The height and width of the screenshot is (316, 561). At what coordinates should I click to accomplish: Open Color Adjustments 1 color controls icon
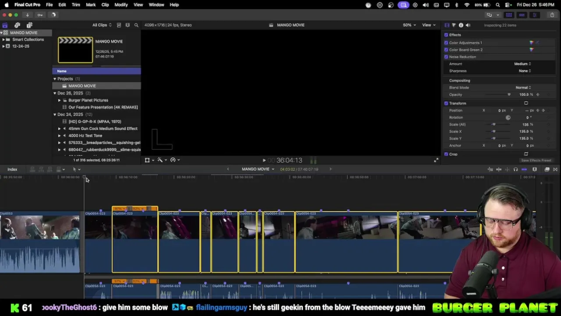pos(532,43)
